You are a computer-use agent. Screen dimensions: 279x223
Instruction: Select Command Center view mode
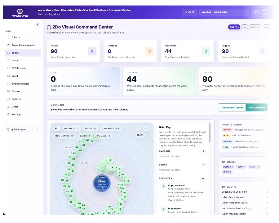[232, 107]
